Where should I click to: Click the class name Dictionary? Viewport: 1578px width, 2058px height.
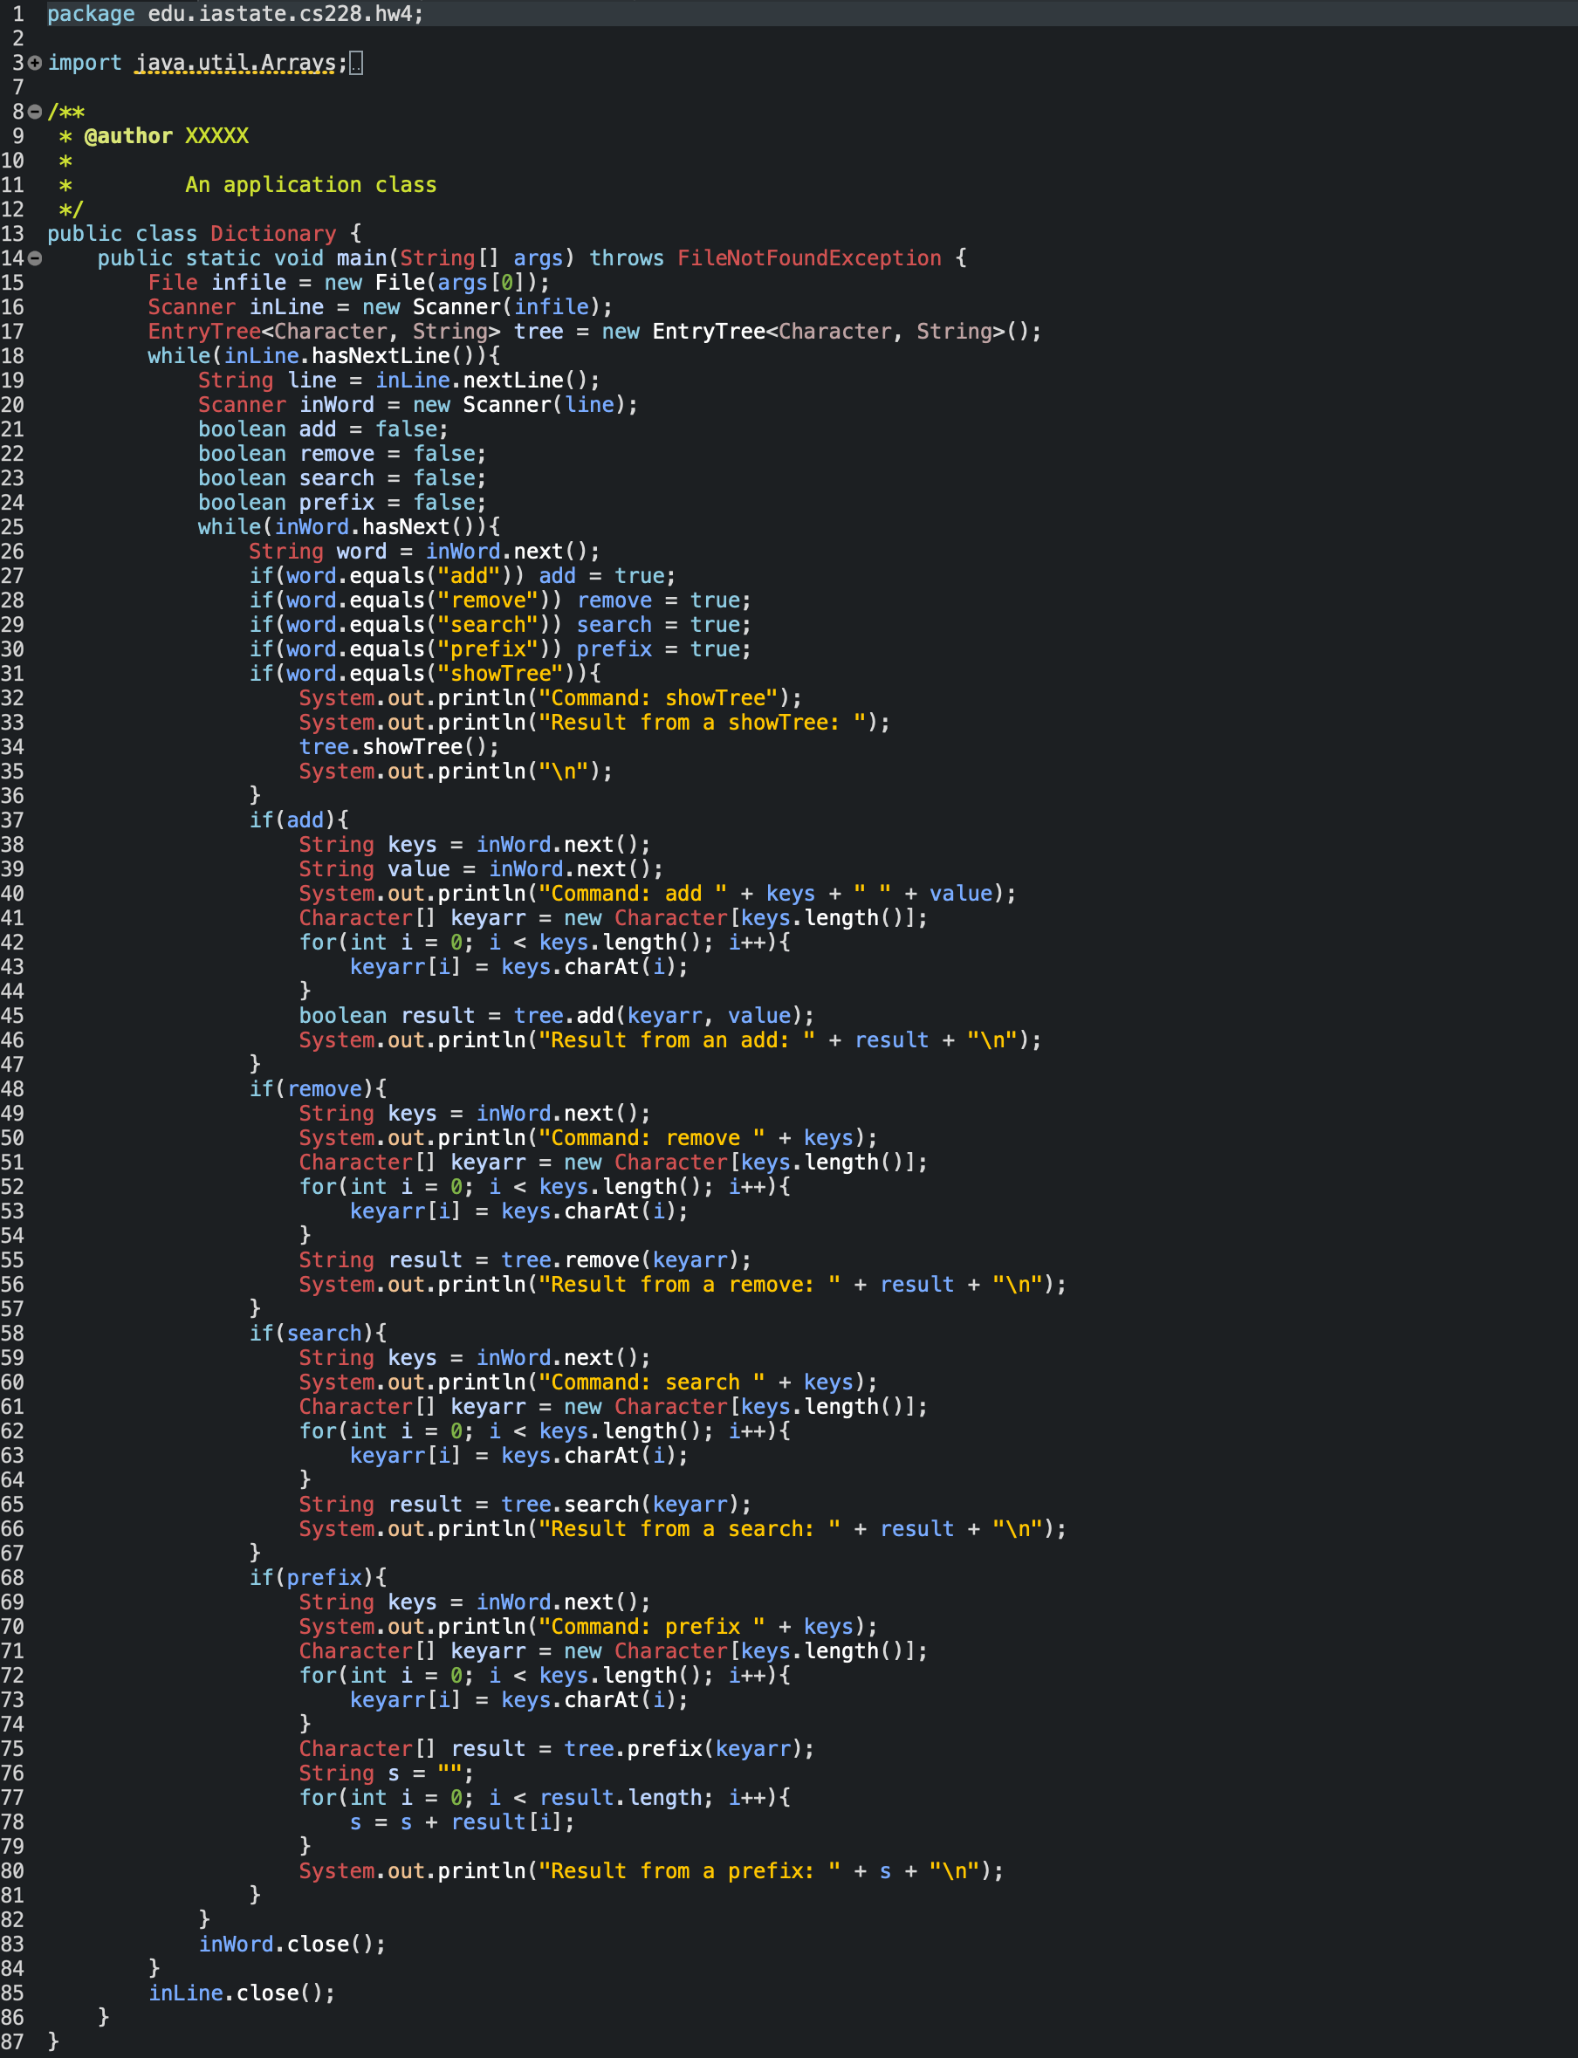pyautogui.click(x=273, y=234)
